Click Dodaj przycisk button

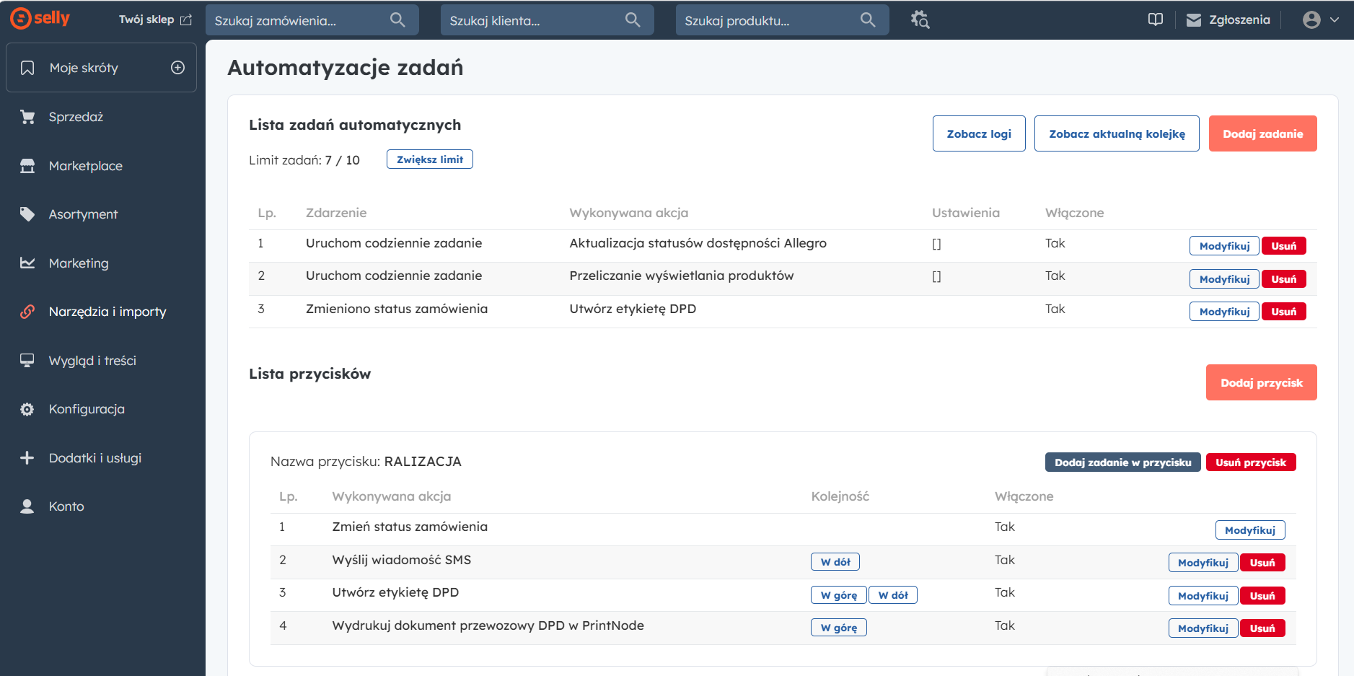pyautogui.click(x=1262, y=382)
